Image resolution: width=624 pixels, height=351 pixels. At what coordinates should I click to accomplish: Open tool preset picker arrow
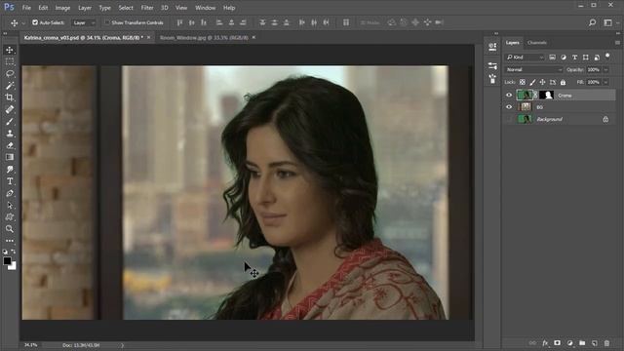coord(23,23)
